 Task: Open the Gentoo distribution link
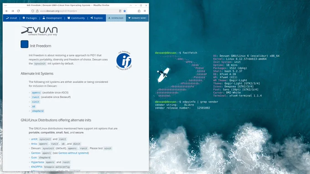[x=36, y=153]
